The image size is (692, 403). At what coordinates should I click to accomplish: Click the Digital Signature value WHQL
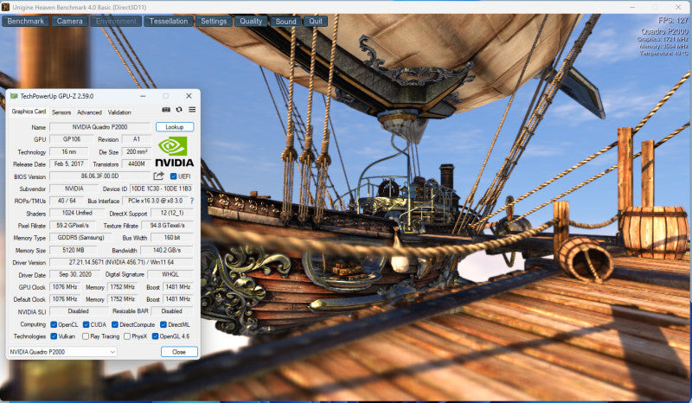[170, 274]
